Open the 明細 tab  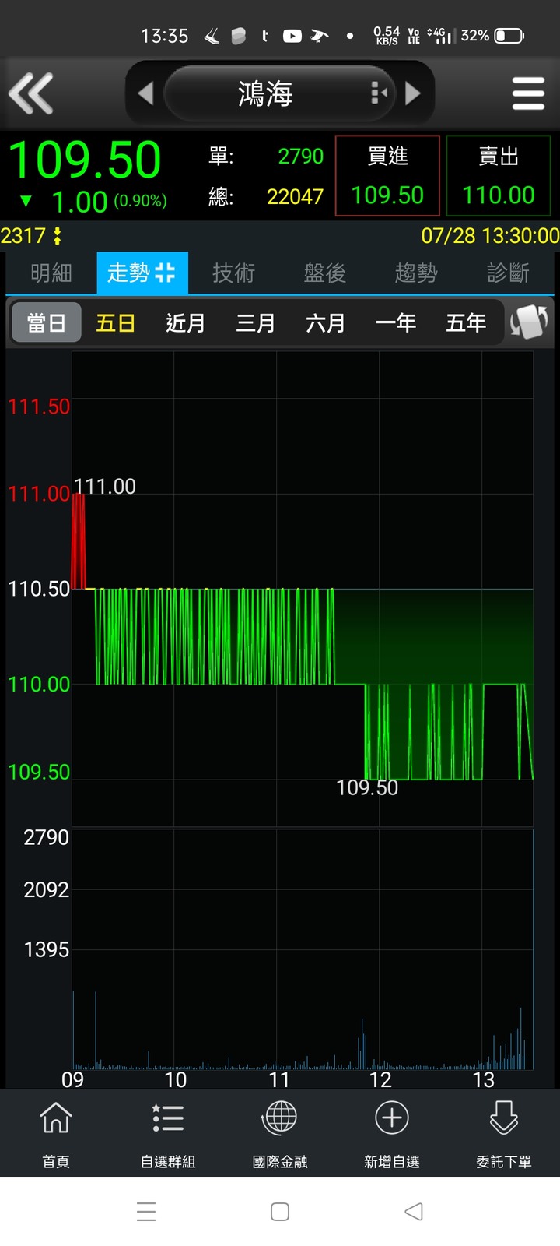[x=51, y=273]
